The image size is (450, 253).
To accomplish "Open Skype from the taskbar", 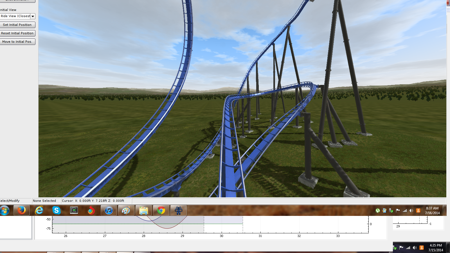I will [57, 210].
